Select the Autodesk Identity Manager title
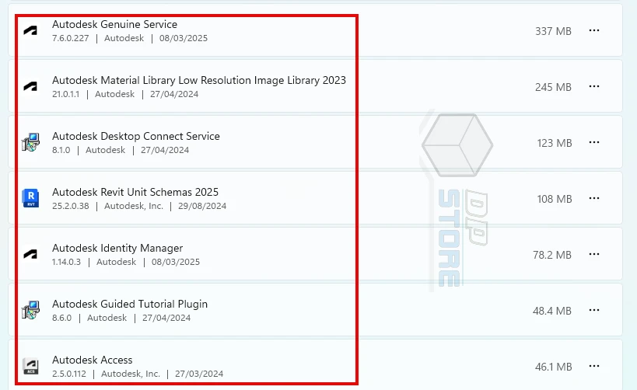 [x=117, y=248]
